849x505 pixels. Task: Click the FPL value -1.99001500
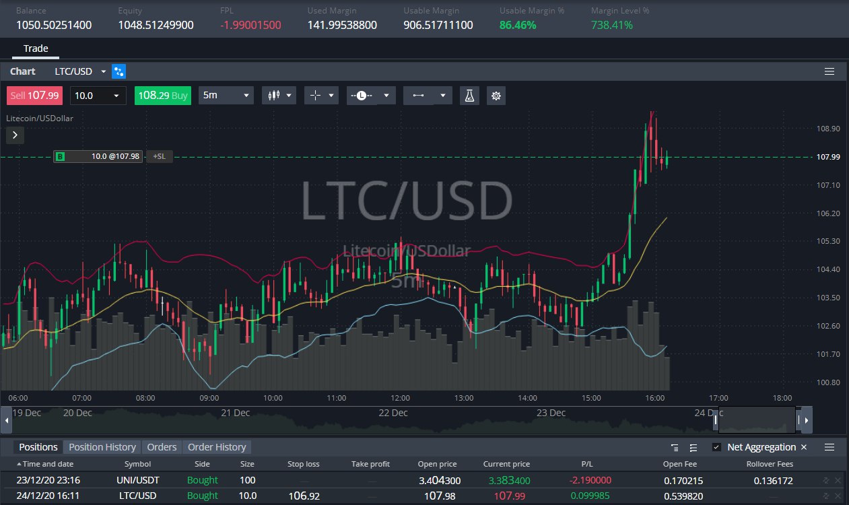click(x=250, y=25)
